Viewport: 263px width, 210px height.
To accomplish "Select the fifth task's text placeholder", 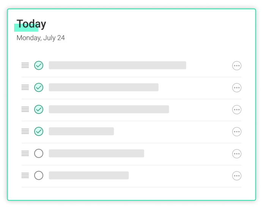I will [96, 153].
